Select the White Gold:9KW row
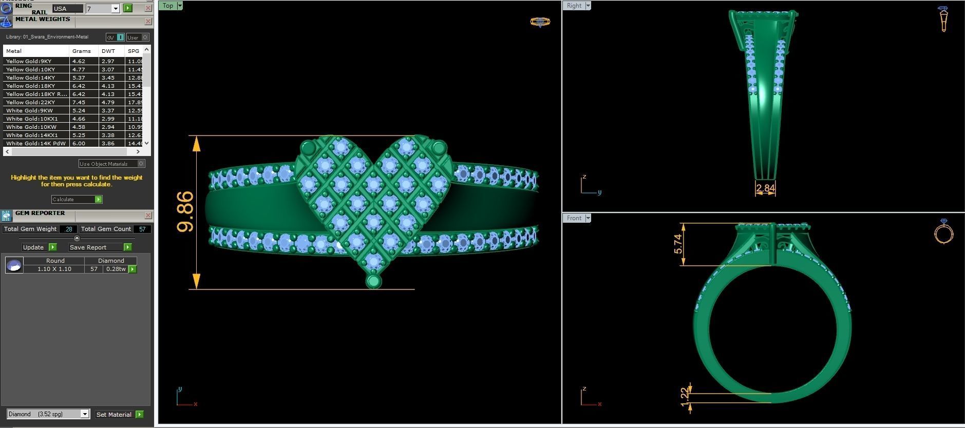The image size is (965, 428). (x=73, y=110)
